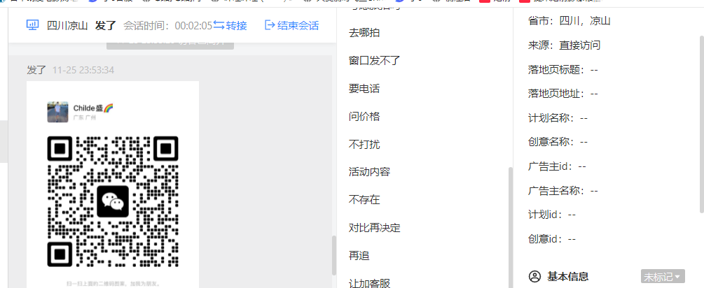The width and height of the screenshot is (704, 288).
Task: Pick the 不打扰 quick reply
Action: pyautogui.click(x=364, y=145)
